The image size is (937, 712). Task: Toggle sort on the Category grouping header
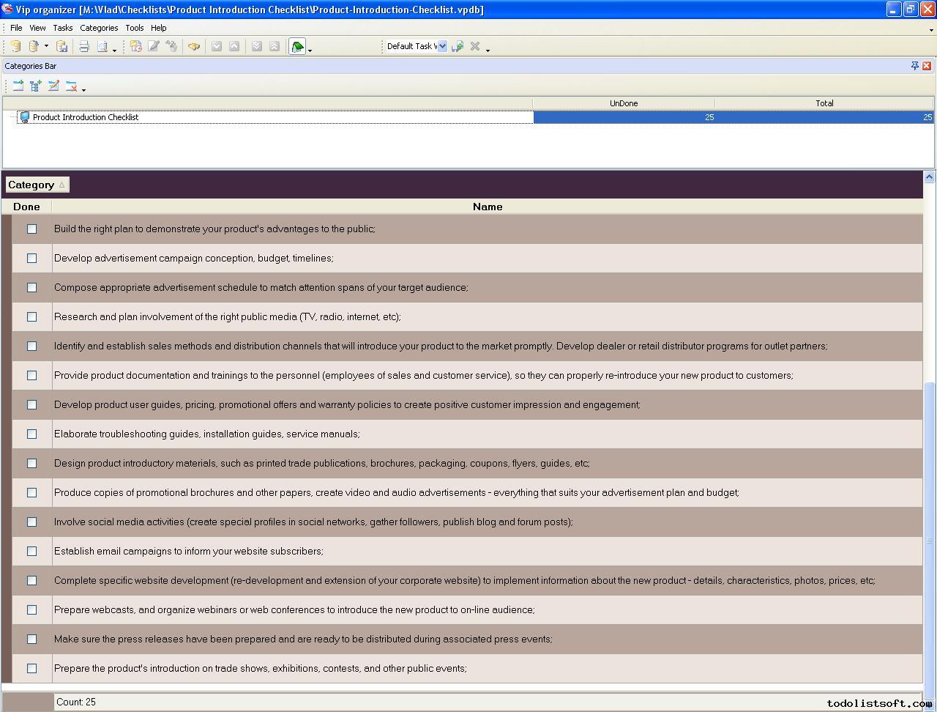(x=37, y=185)
